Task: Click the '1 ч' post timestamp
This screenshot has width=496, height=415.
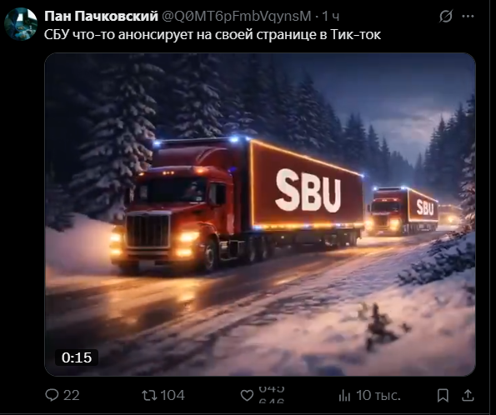Action: (331, 16)
